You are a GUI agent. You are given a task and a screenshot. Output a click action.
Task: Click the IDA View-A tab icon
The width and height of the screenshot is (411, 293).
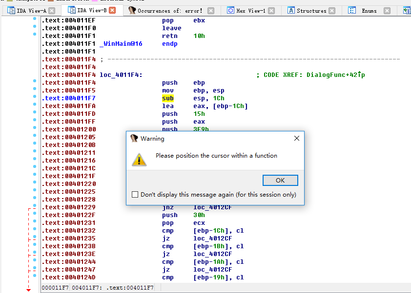11,10
